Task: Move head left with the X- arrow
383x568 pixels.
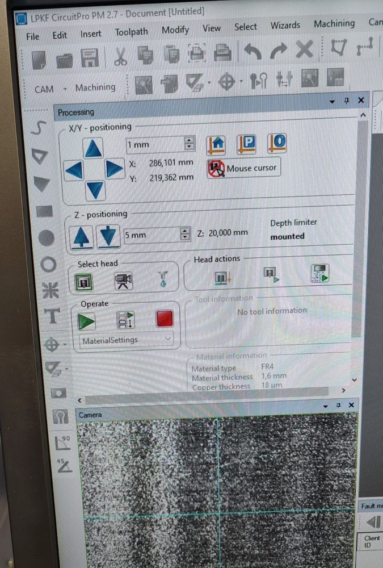Action: click(x=74, y=170)
